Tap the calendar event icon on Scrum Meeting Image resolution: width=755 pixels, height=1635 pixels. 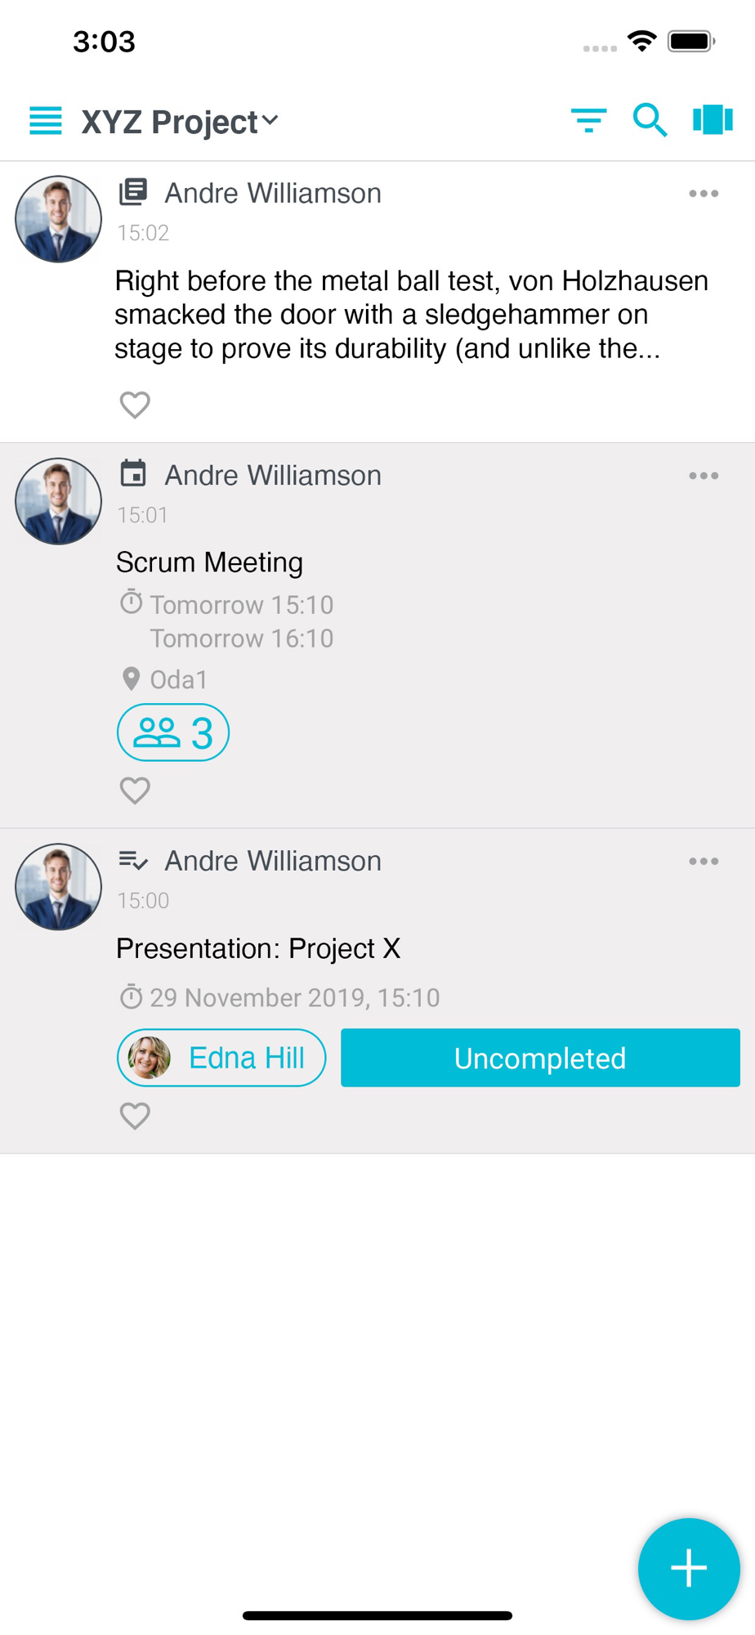pos(133,473)
